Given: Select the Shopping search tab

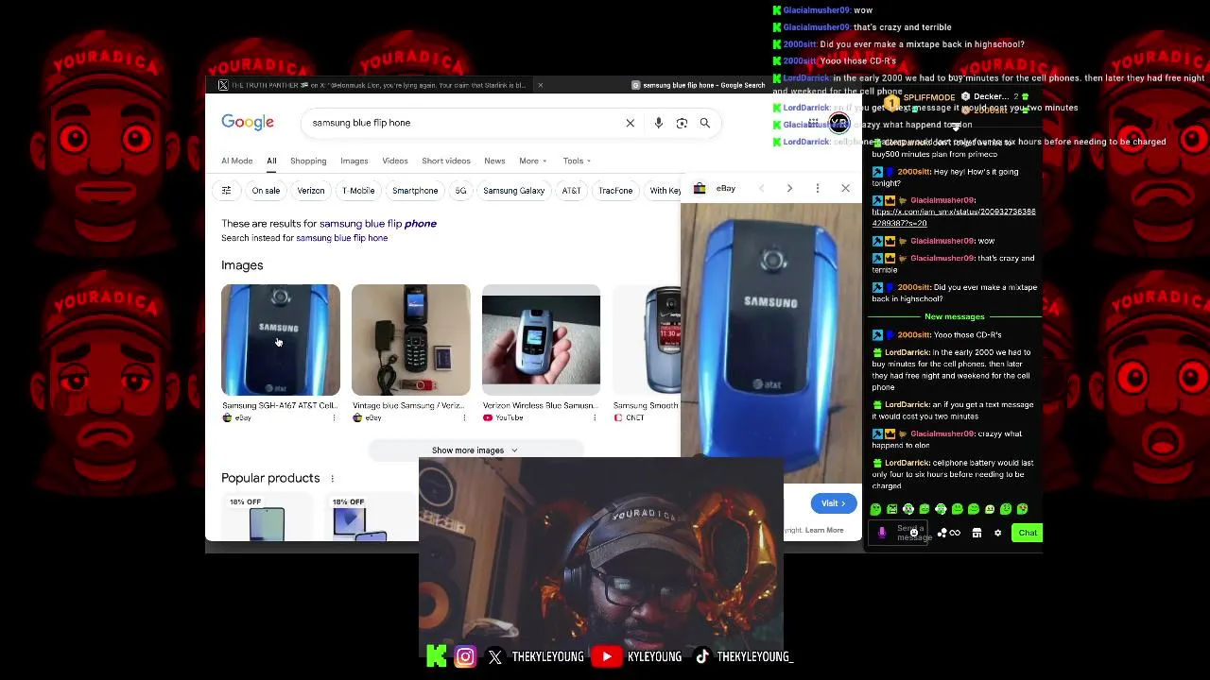Looking at the screenshot, I should 308,161.
